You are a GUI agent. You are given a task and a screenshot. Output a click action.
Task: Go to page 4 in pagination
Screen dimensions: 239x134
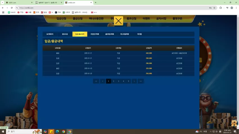point(123,81)
